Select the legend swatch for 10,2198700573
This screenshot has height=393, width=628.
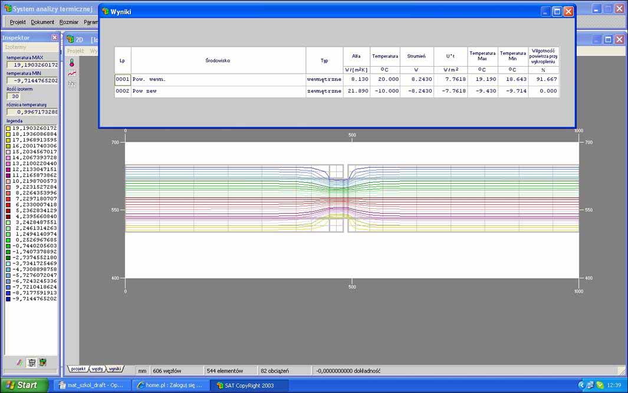pyautogui.click(x=8, y=181)
